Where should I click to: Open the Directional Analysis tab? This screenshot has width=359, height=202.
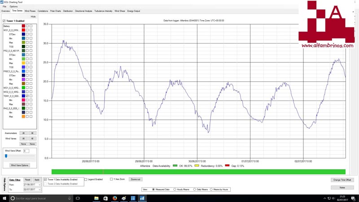83,11
